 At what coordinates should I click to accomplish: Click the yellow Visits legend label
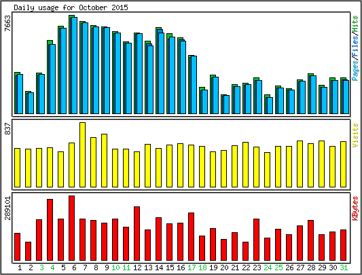point(355,135)
